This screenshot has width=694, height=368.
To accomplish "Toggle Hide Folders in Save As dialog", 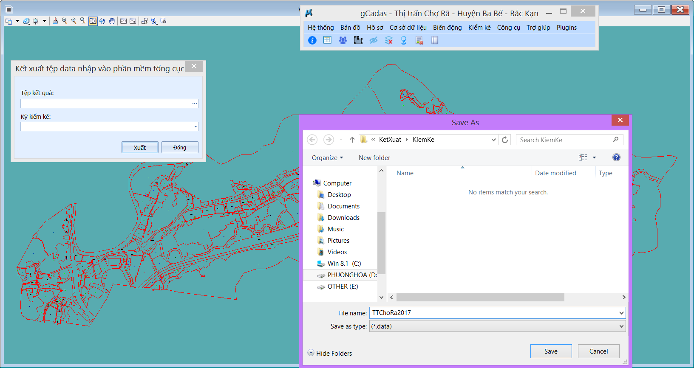I will [x=330, y=353].
